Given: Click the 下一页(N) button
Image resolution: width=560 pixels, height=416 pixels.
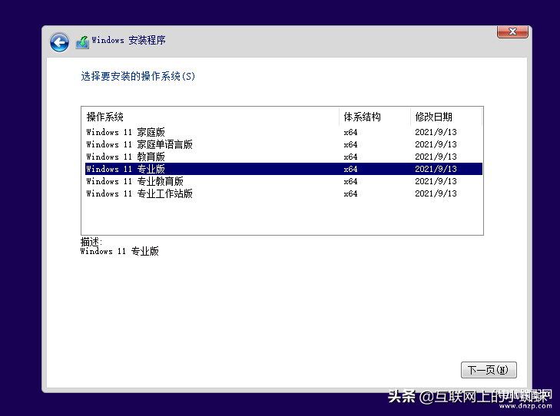Looking at the screenshot, I should (x=489, y=370).
